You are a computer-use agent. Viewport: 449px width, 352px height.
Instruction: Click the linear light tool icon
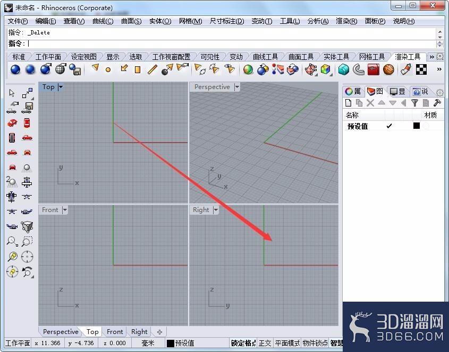pyautogui.click(x=153, y=69)
